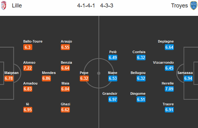Select Traore's 6.91 rating badge
Viewport: 198px width, 128px height.
tap(169, 110)
